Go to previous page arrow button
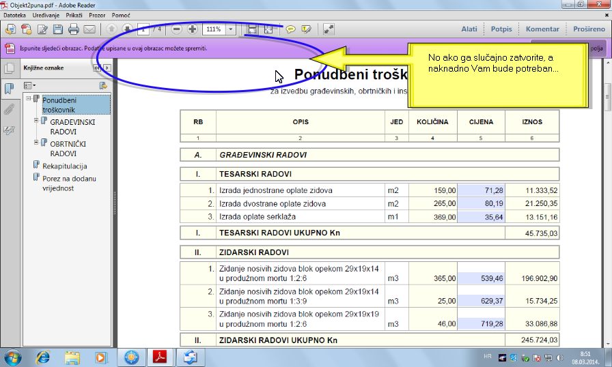This screenshot has width=612, height=367. [x=111, y=29]
